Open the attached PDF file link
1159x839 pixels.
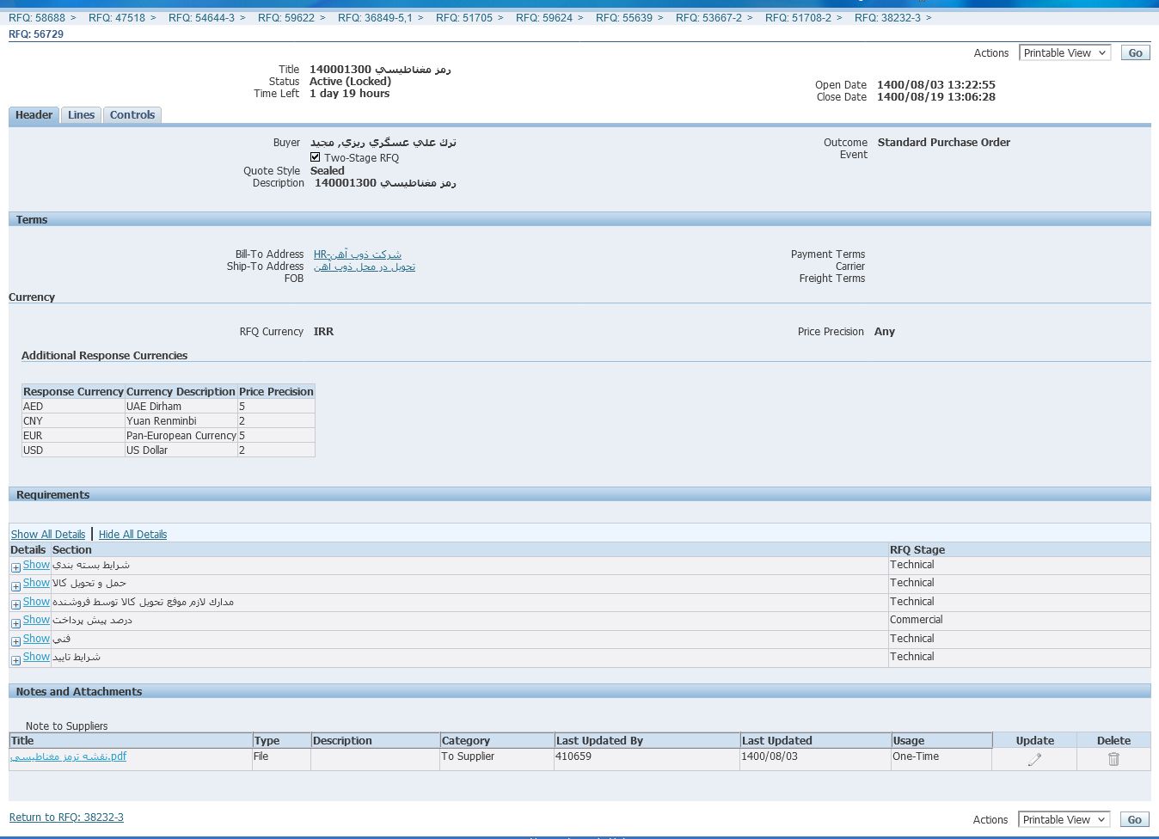[x=69, y=756]
